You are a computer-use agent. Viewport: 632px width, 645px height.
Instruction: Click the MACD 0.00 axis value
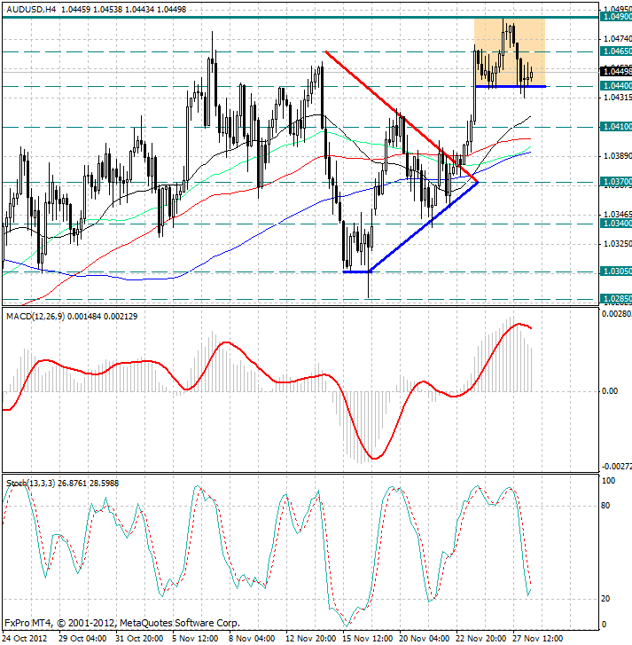610,390
